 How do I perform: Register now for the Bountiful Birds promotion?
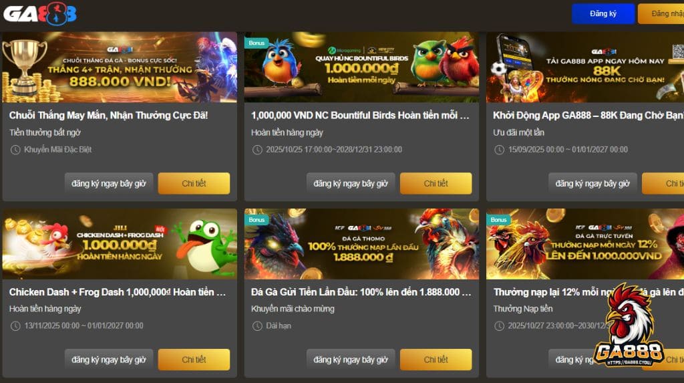[x=351, y=183]
